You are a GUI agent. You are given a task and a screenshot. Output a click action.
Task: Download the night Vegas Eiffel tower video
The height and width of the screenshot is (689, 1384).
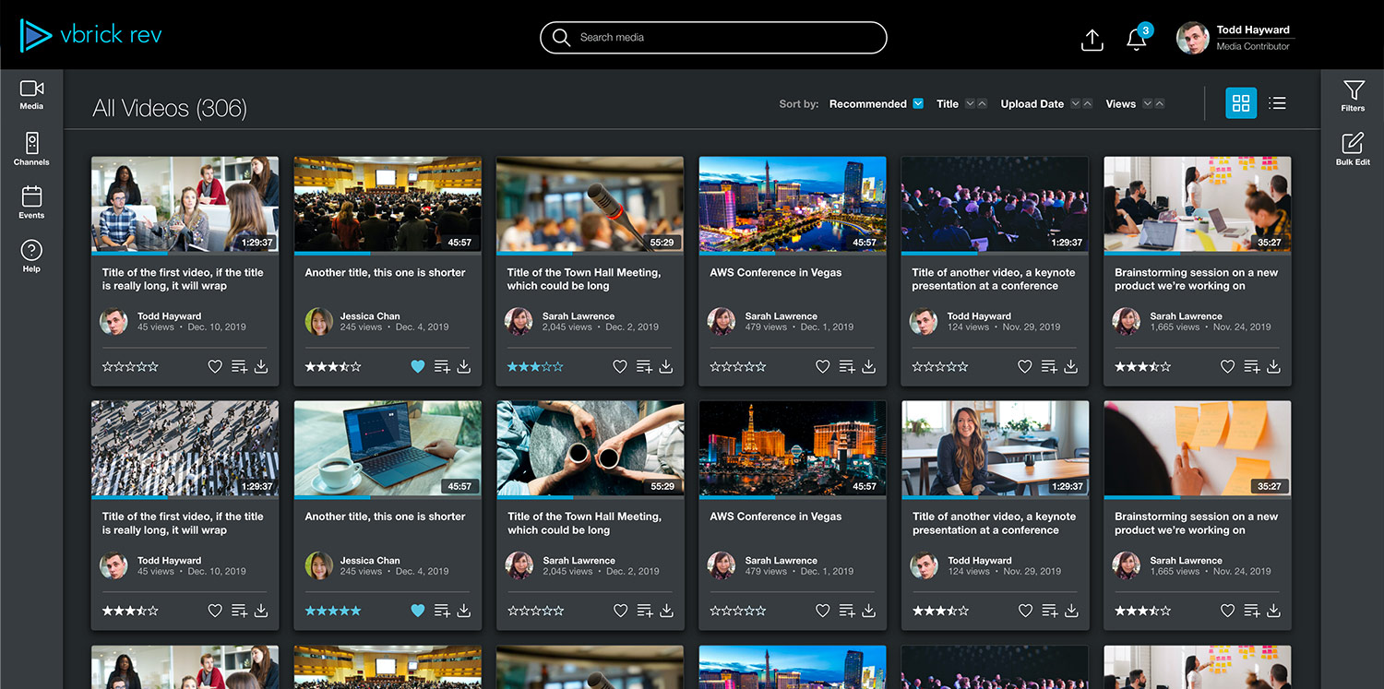[869, 611]
